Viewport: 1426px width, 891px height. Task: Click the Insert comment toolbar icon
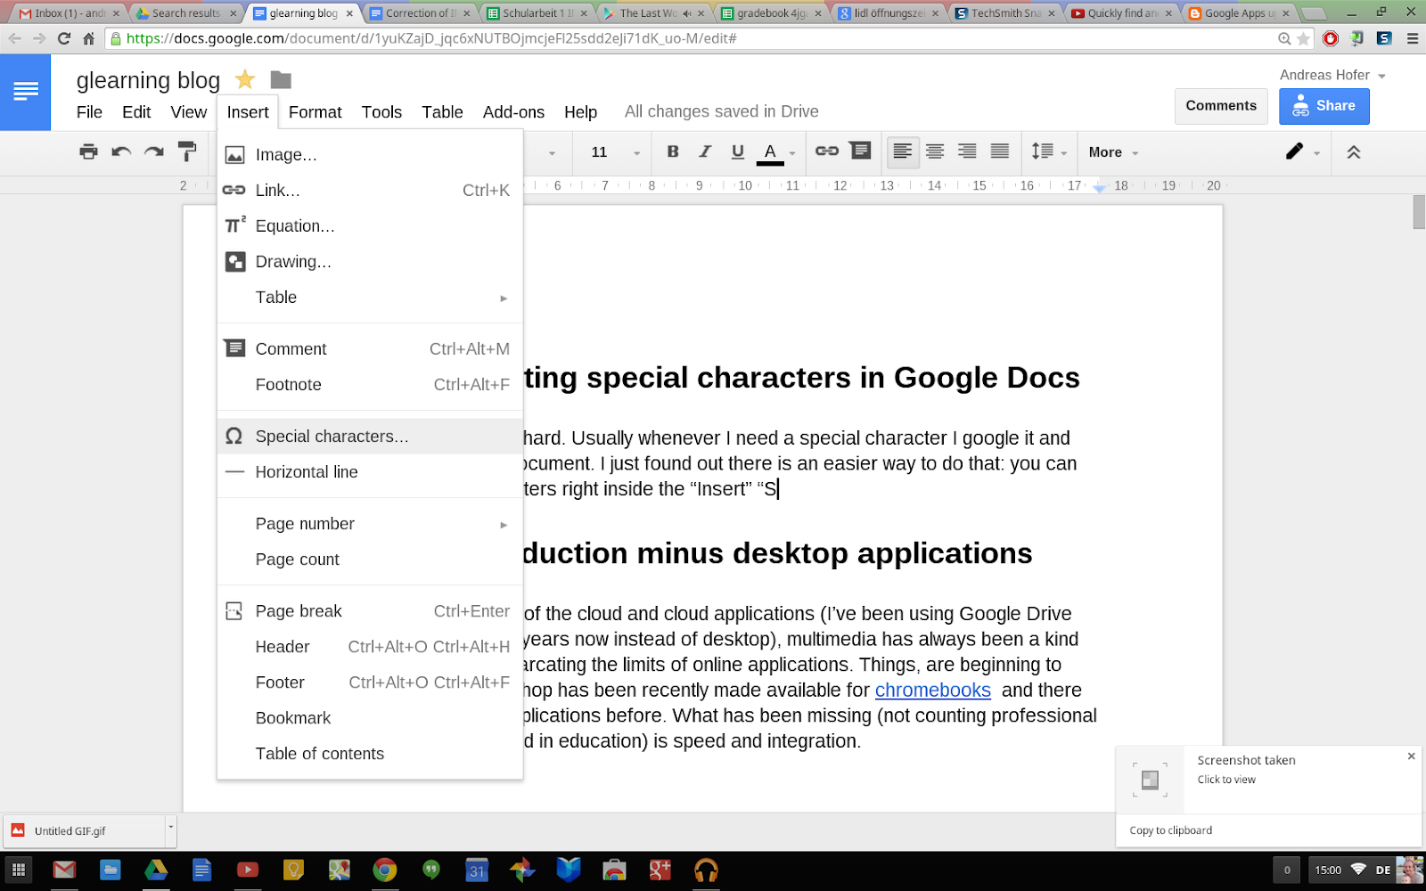pyautogui.click(x=860, y=151)
